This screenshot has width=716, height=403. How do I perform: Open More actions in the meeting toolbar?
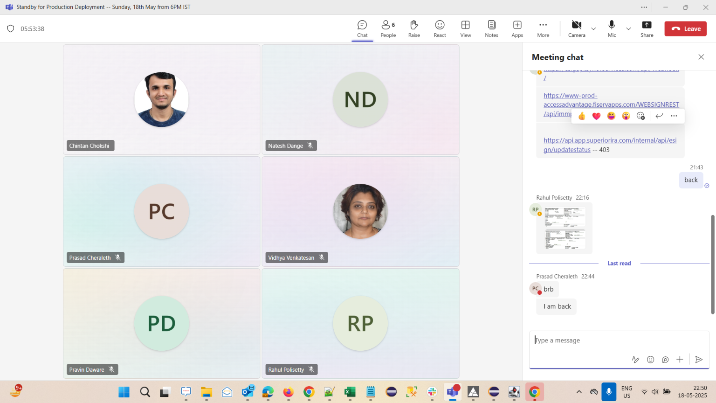pyautogui.click(x=543, y=28)
